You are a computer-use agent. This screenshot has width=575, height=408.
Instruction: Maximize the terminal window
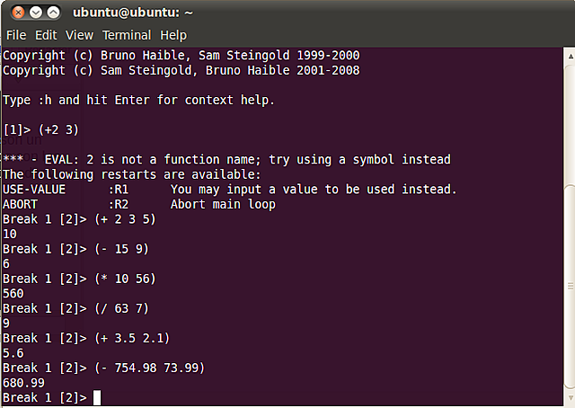point(53,13)
